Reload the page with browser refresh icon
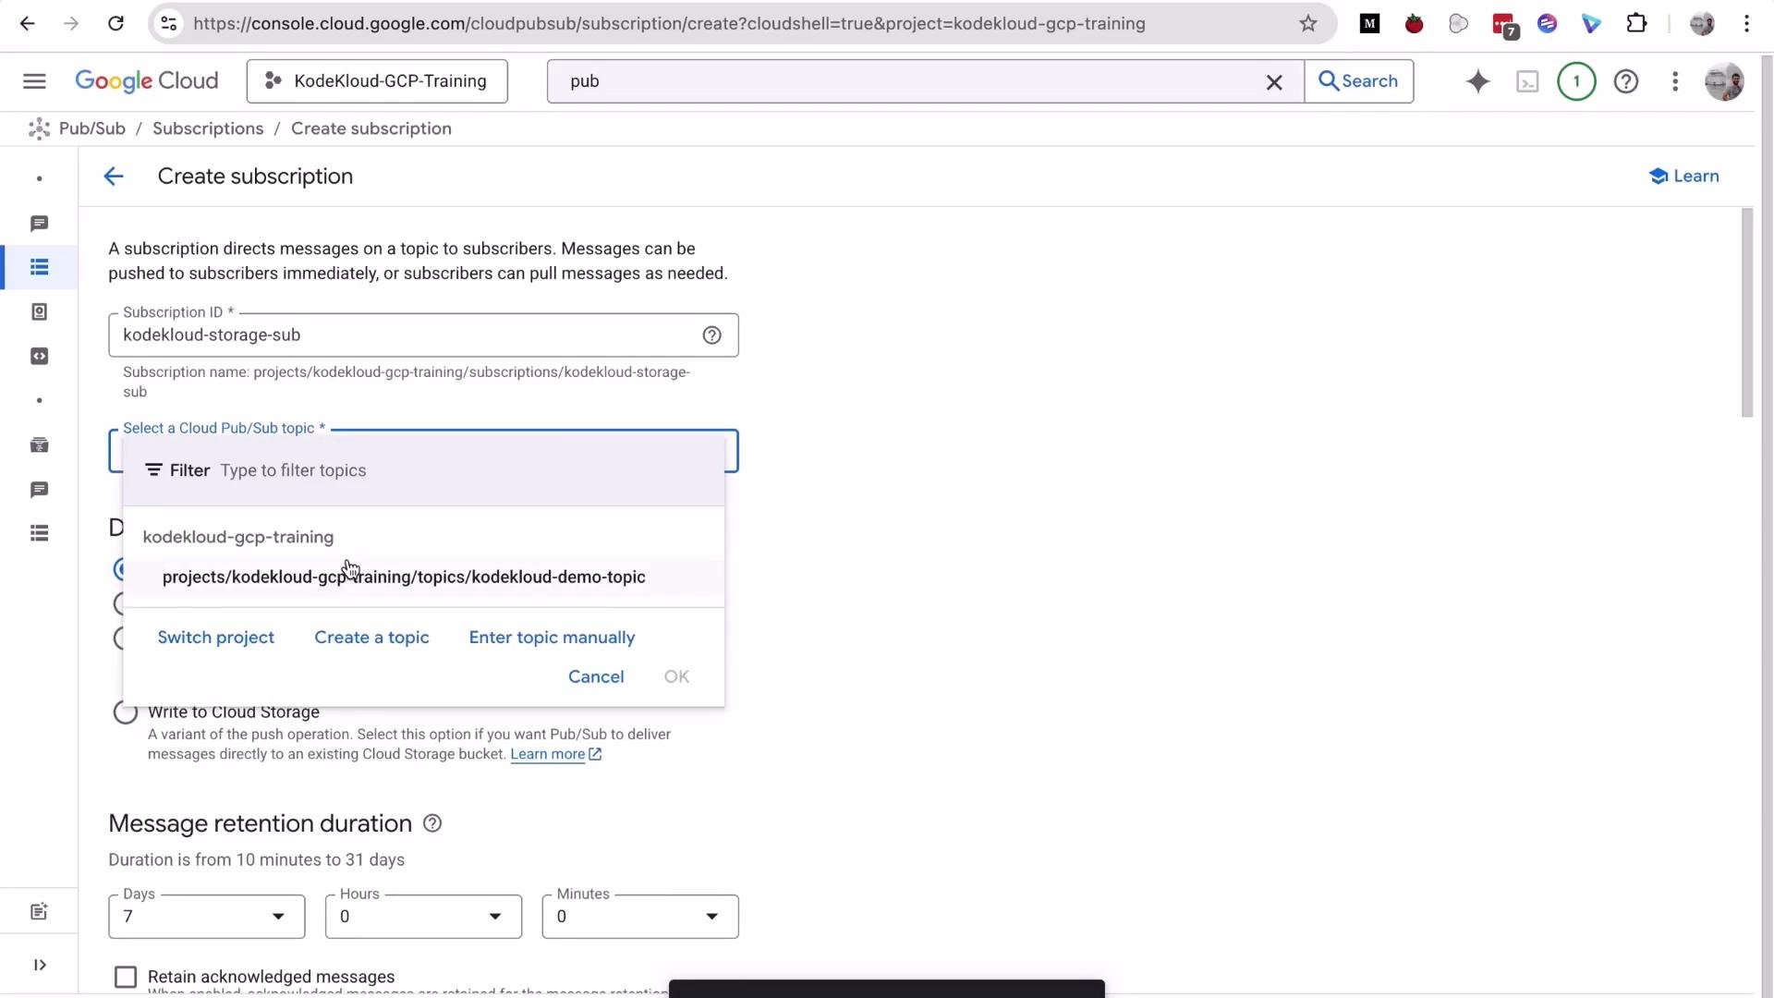Image resolution: width=1774 pixels, height=998 pixels. (x=115, y=24)
